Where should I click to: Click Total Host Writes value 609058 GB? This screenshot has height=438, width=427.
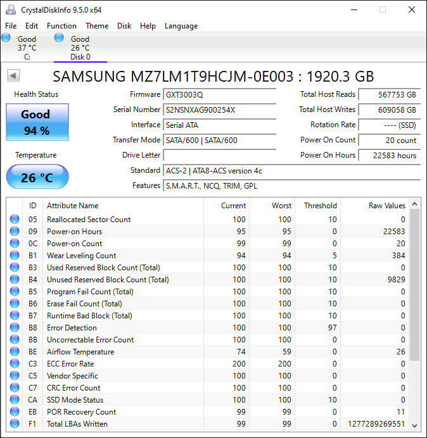(390, 109)
